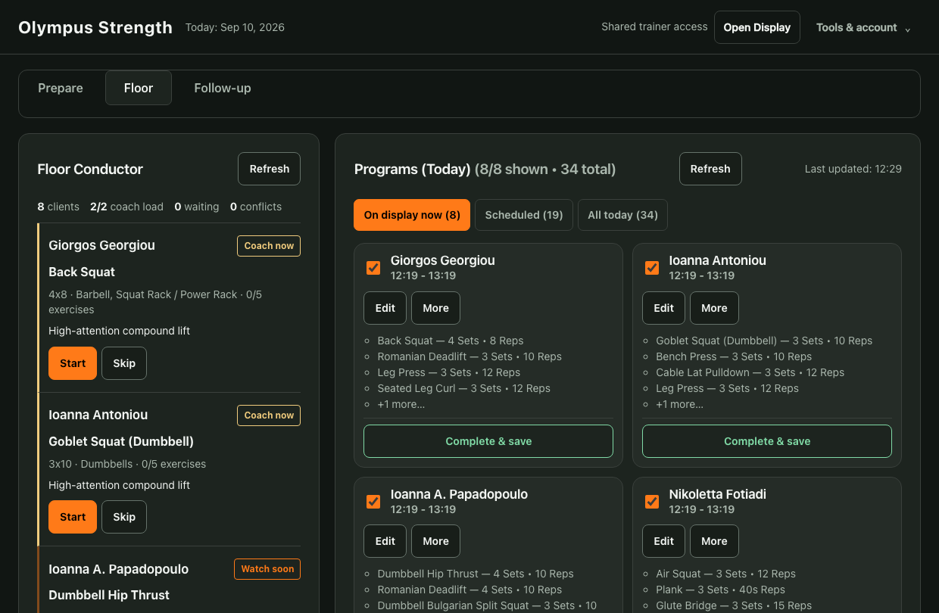Go to the Follow-up tab
The image size is (939, 613).
(x=223, y=88)
